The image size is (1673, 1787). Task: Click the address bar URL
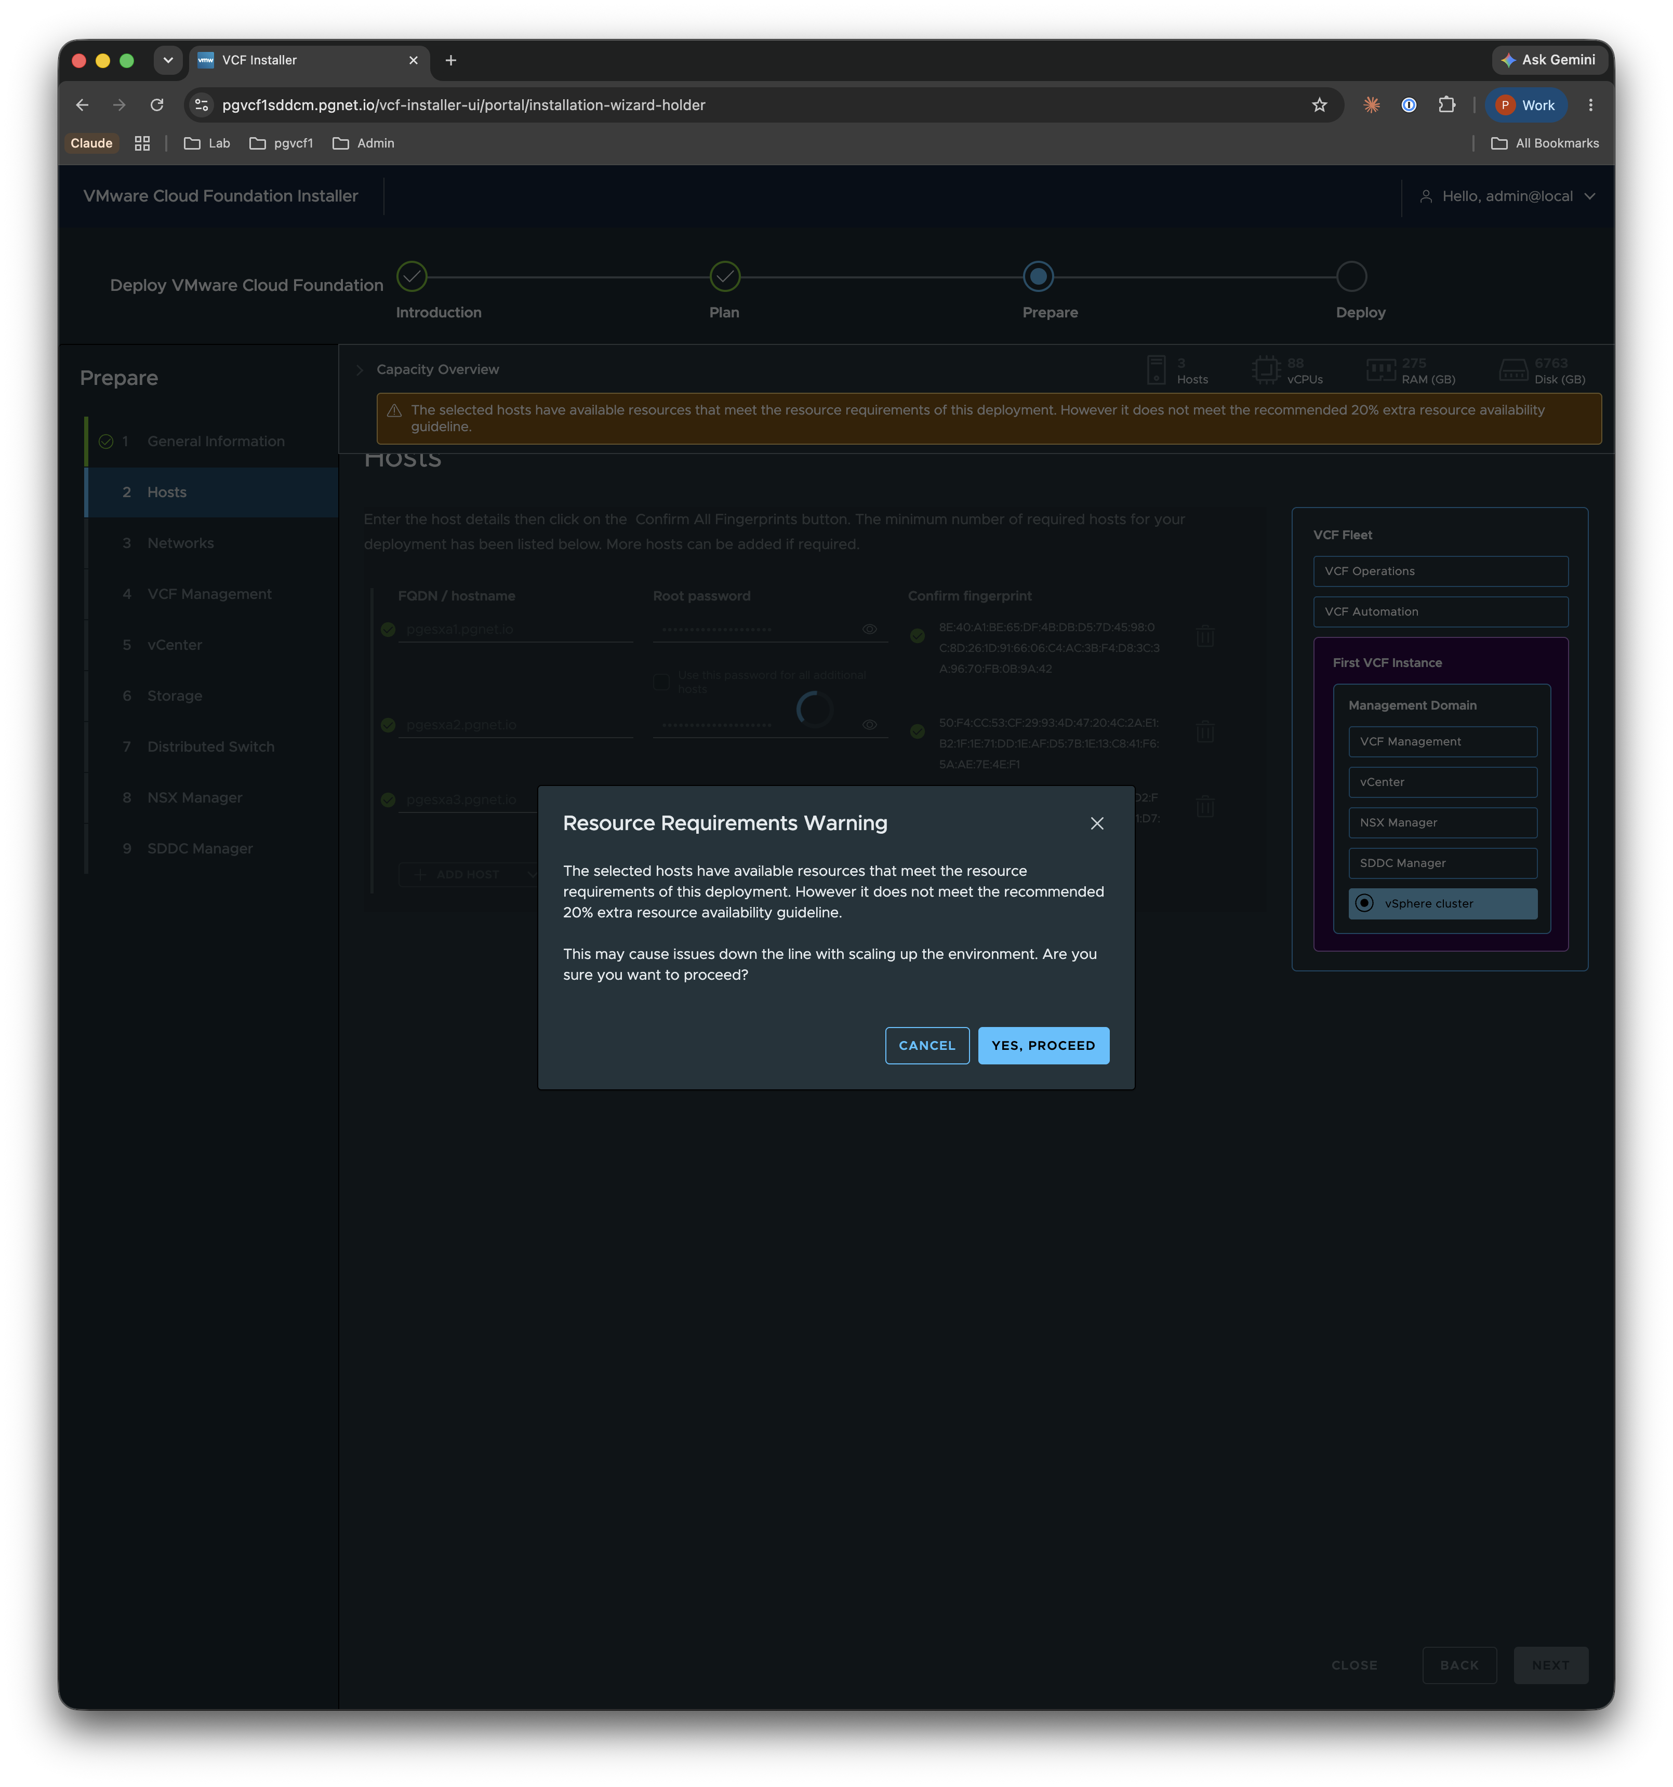click(x=464, y=105)
